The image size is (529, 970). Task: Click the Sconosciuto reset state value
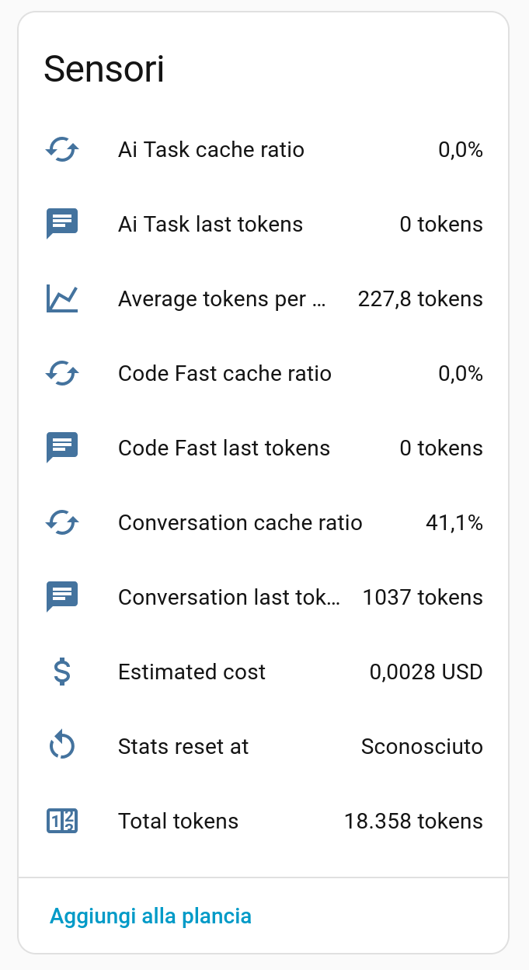pos(422,747)
